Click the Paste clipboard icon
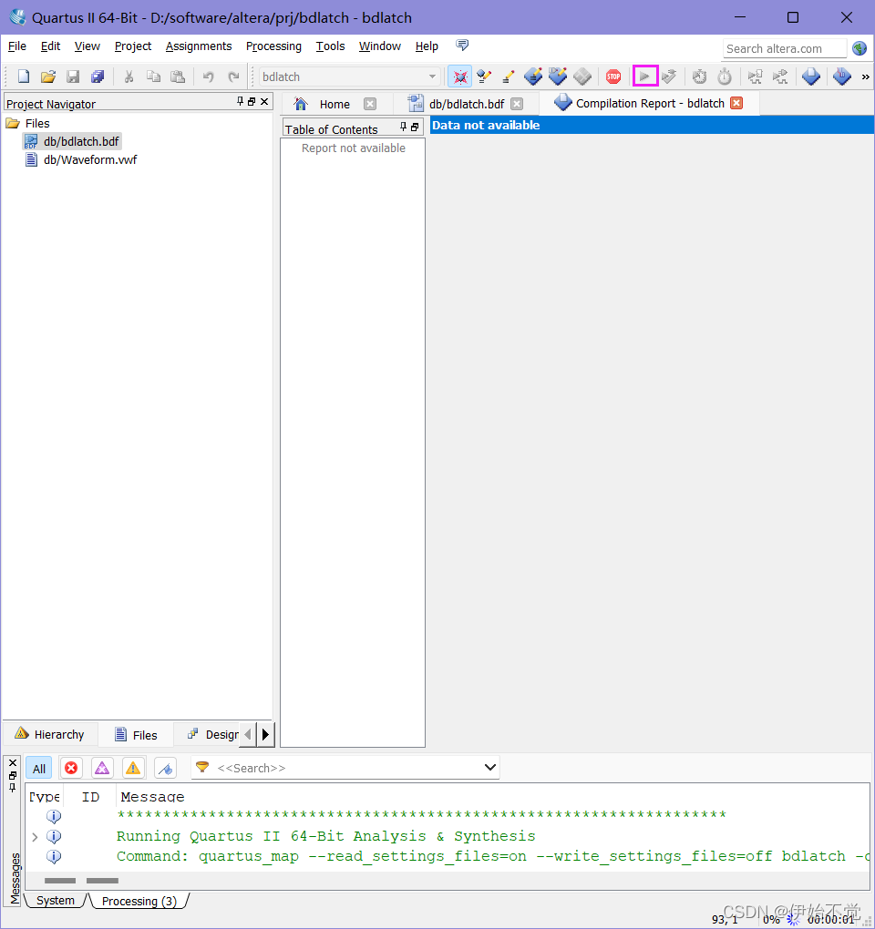Image resolution: width=875 pixels, height=929 pixels. pyautogui.click(x=178, y=77)
